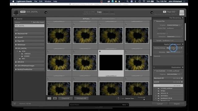Image resolution: width=198 pixels, height=111 pixels.
Task: Select All Photos tab
Action: [x=86, y=19]
